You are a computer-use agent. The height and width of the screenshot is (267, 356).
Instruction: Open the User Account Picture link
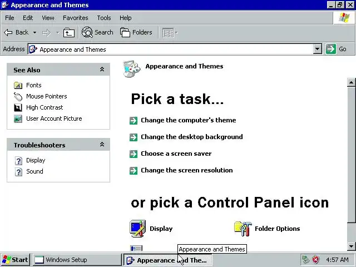pos(54,118)
